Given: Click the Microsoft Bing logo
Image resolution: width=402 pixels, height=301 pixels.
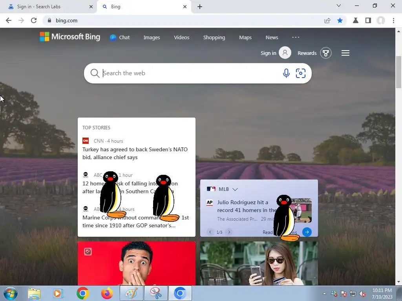Looking at the screenshot, I should click(x=70, y=36).
